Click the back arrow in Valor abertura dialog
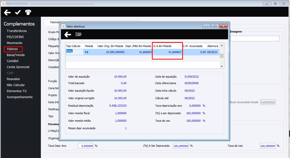 pos(68,34)
